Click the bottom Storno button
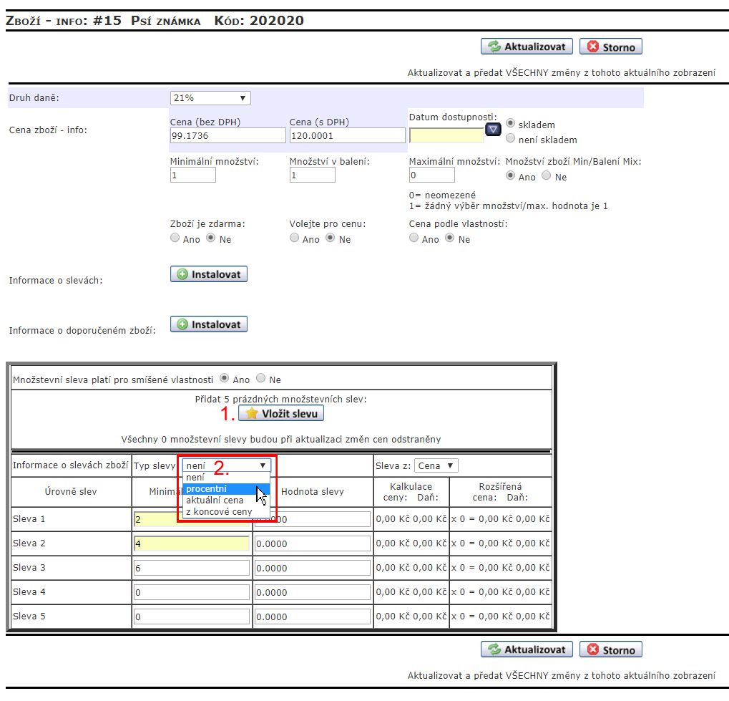The image size is (729, 701). click(610, 650)
